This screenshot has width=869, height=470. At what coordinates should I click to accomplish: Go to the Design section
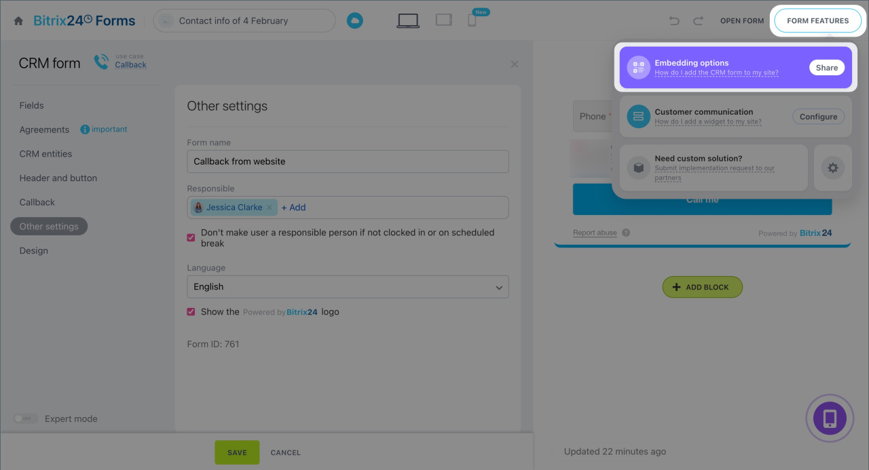pyautogui.click(x=34, y=251)
